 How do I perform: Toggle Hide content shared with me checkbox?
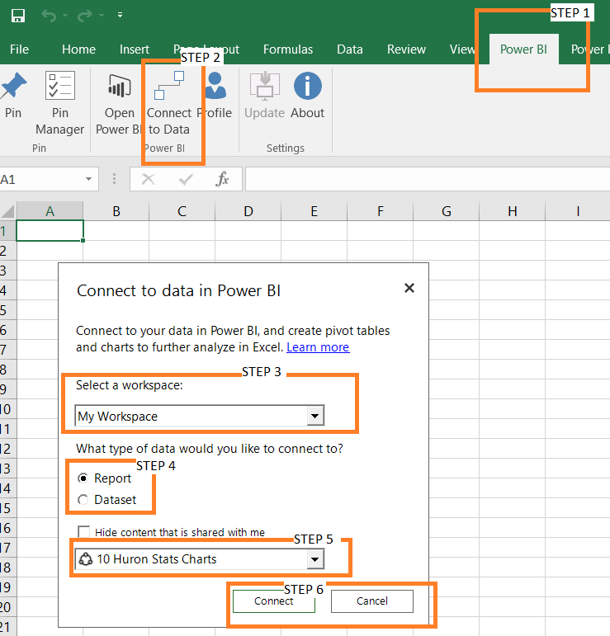tap(84, 532)
